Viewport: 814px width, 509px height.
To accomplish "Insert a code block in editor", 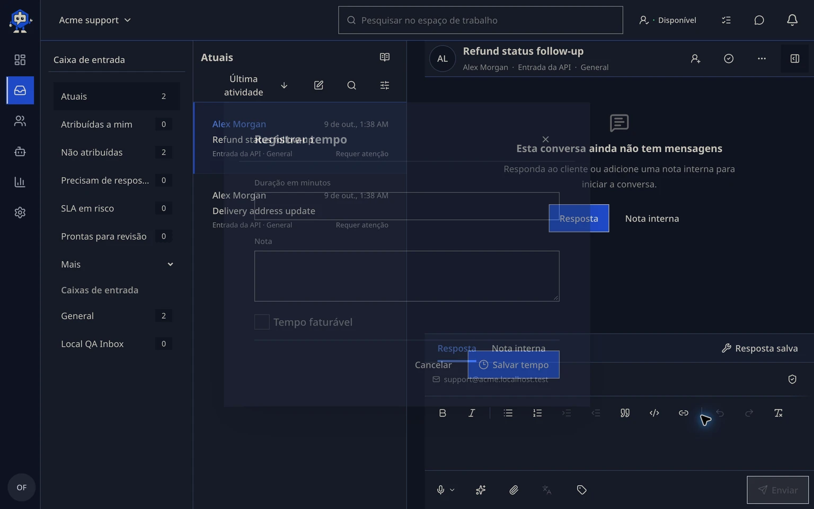I will point(654,413).
